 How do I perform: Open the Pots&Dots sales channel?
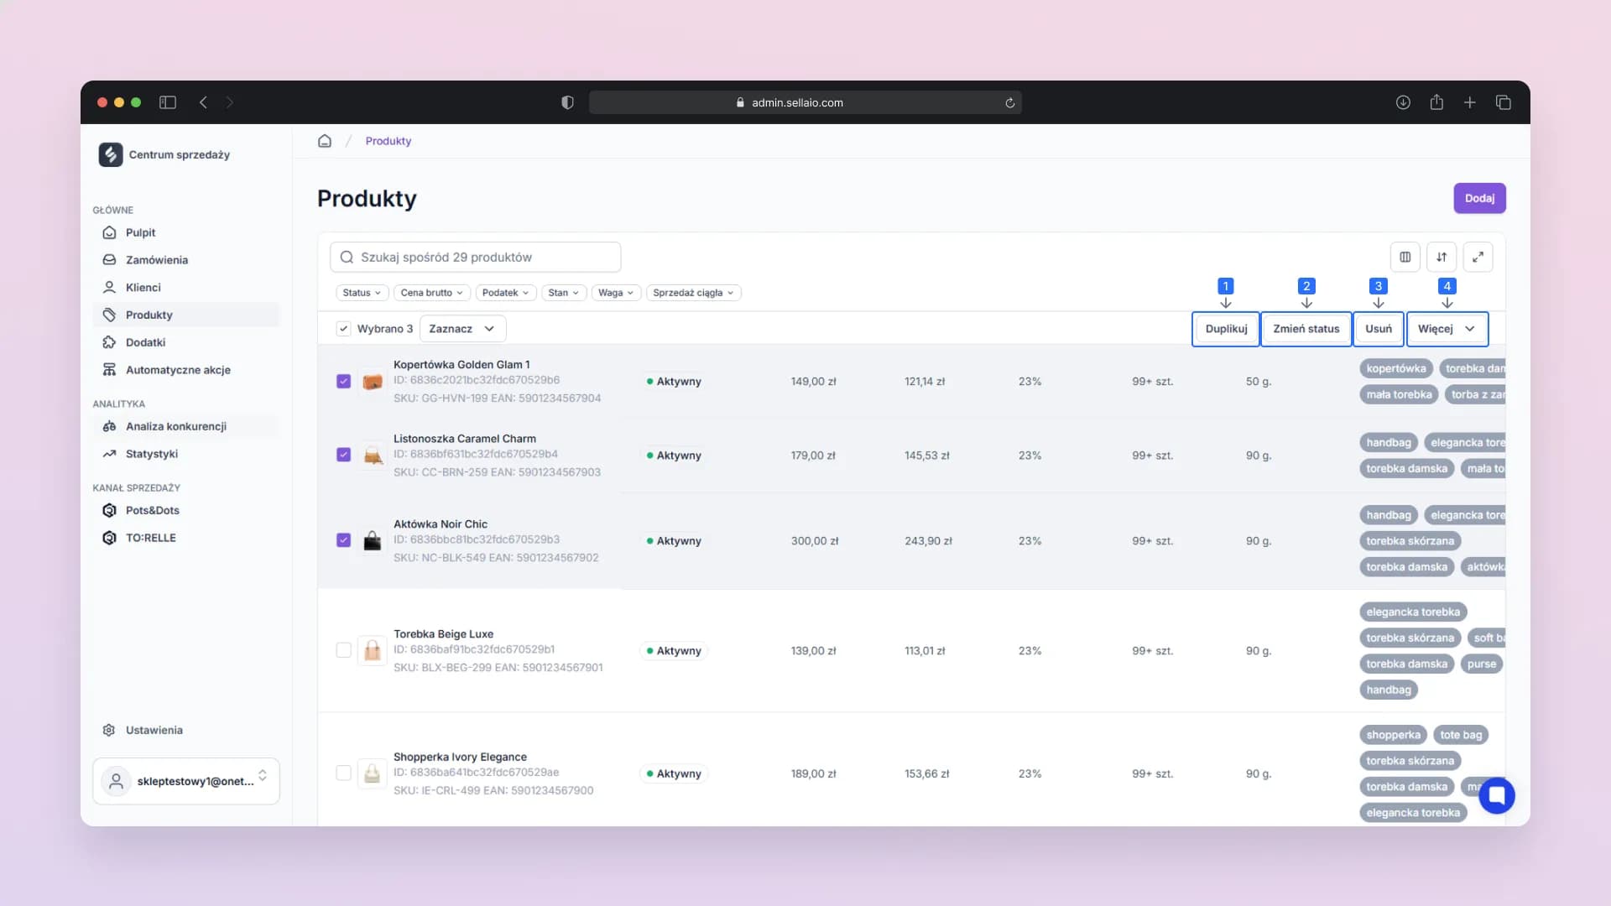[185, 510]
